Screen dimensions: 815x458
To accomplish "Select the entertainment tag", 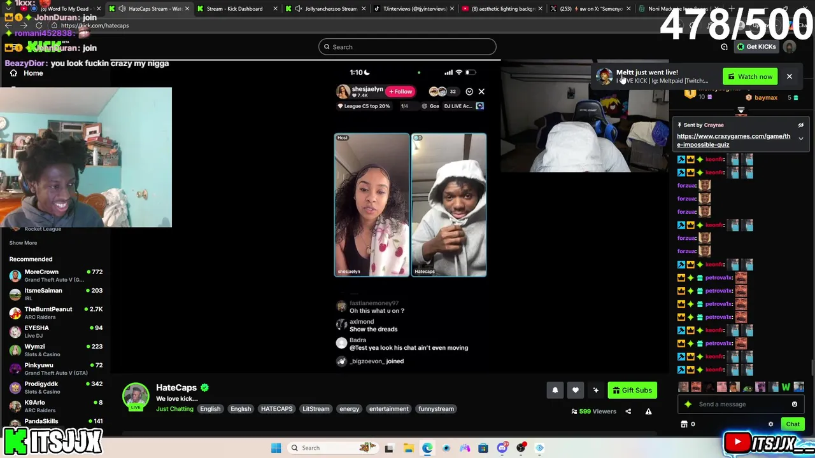I will tap(388, 409).
